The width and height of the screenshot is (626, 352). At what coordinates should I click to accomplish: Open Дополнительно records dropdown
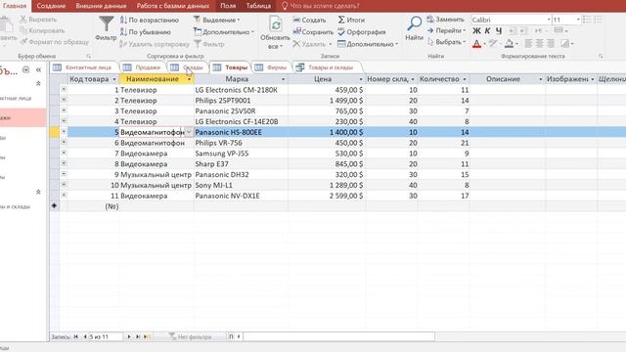point(368,44)
